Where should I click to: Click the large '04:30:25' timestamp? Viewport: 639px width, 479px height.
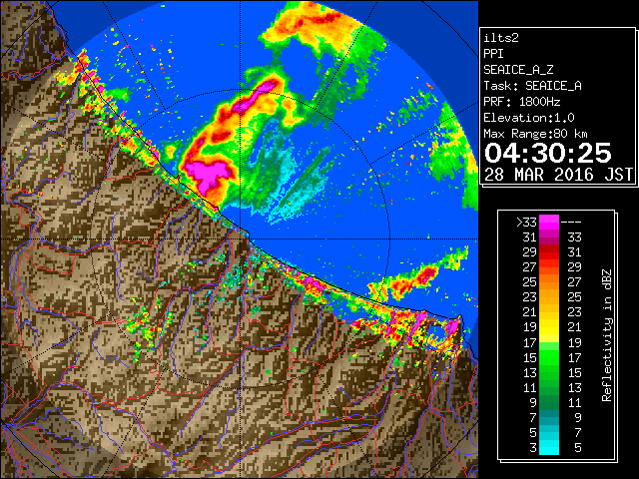pos(548,153)
